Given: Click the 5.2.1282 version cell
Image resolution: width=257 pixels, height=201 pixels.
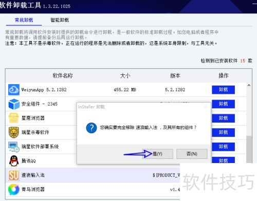Looking at the screenshot, I should pyautogui.click(x=175, y=90).
